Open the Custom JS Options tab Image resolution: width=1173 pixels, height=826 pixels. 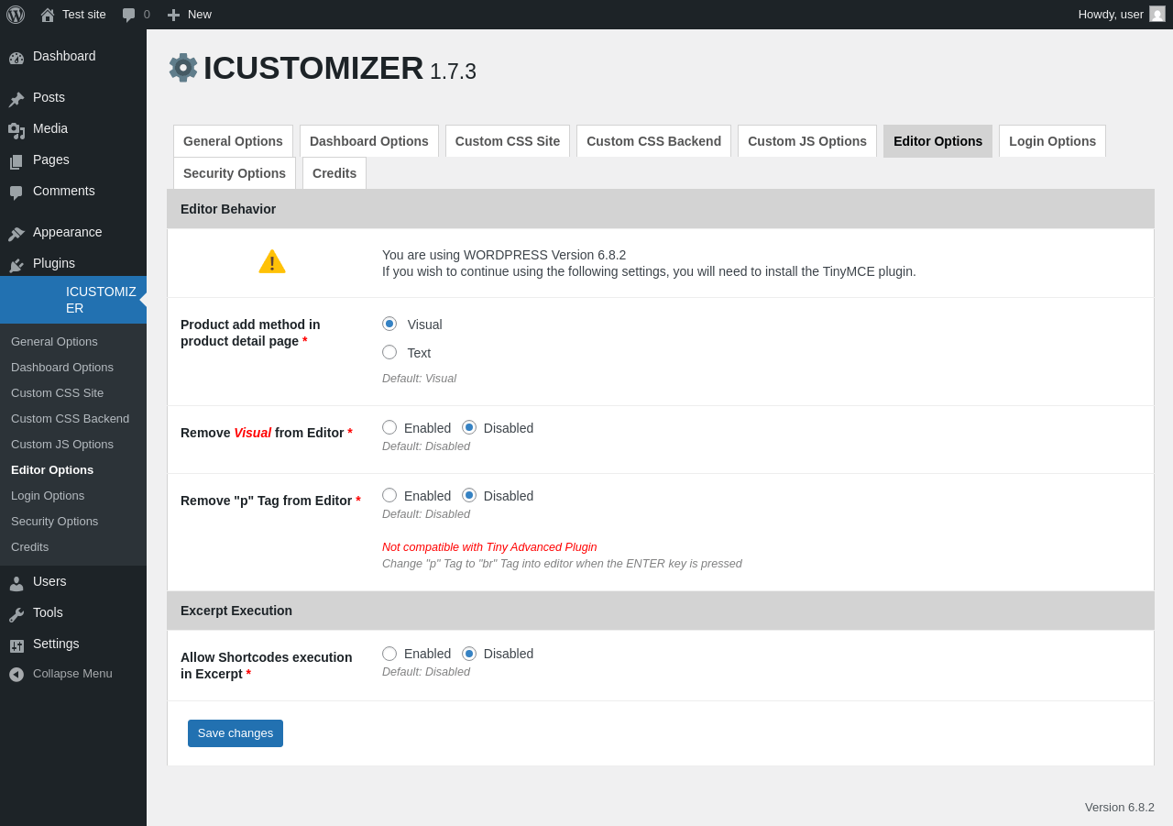807,141
